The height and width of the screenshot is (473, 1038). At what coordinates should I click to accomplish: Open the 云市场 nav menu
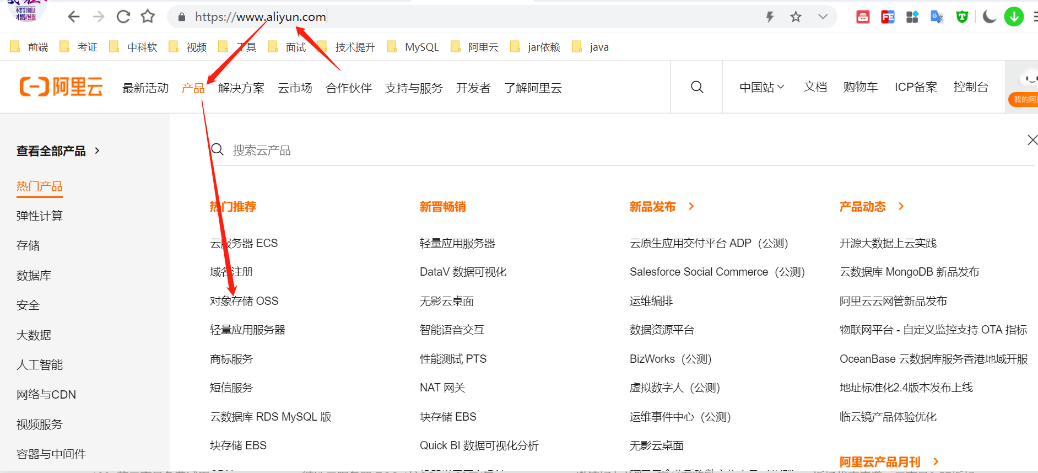295,88
